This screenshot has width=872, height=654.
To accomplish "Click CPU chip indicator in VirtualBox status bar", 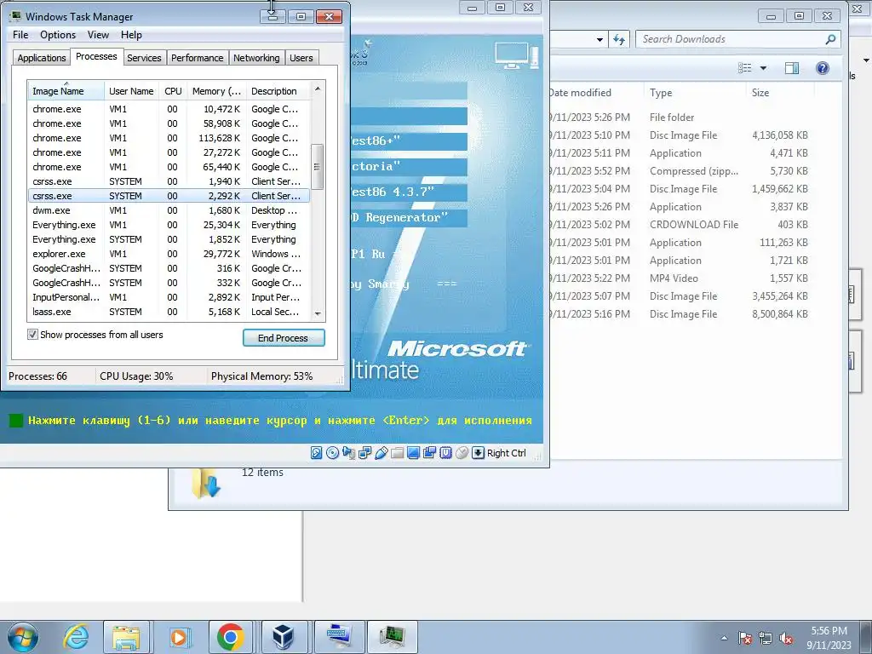I will pyautogui.click(x=445, y=453).
